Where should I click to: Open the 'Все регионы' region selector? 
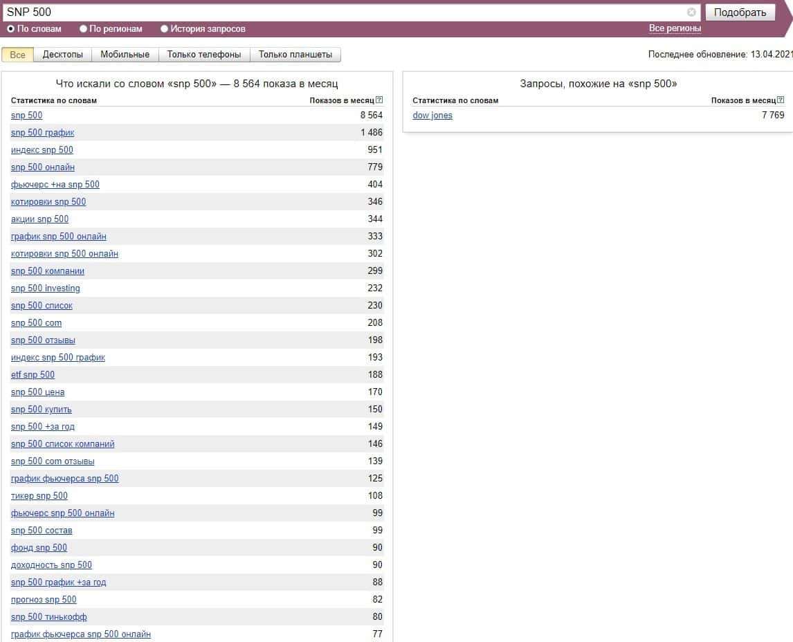pos(675,28)
